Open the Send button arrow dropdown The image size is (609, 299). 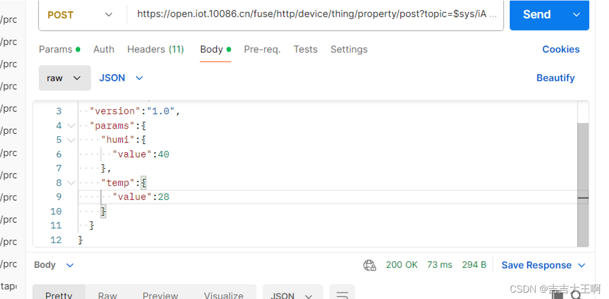577,15
